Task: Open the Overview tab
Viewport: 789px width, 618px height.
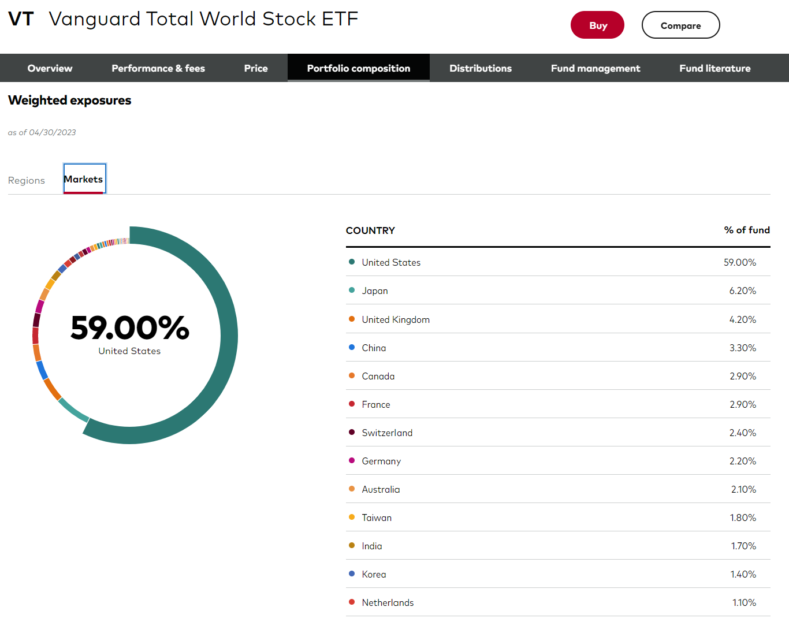Action: 50,68
